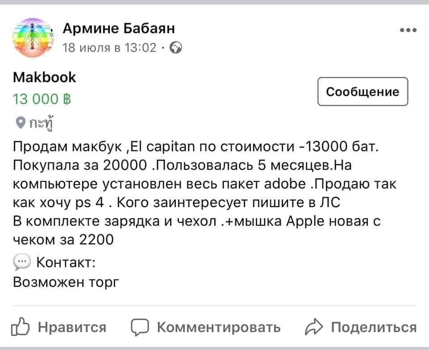This screenshot has height=350, width=429.
Task: Click the share arrow icon
Action: tap(315, 328)
